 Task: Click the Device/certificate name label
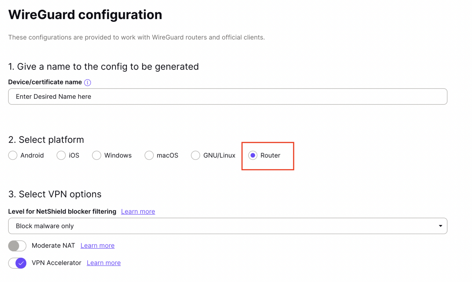click(x=45, y=82)
